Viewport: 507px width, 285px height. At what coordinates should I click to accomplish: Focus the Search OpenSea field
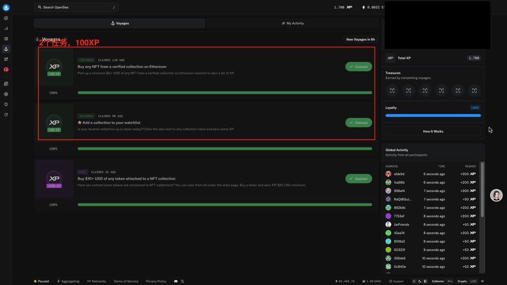pos(76,7)
